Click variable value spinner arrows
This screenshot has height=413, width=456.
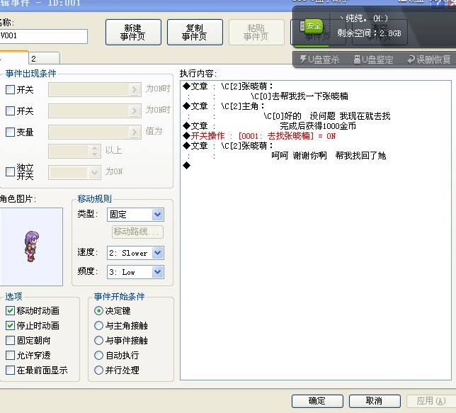[94, 152]
